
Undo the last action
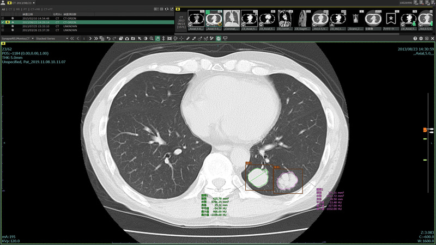[x=108, y=38]
